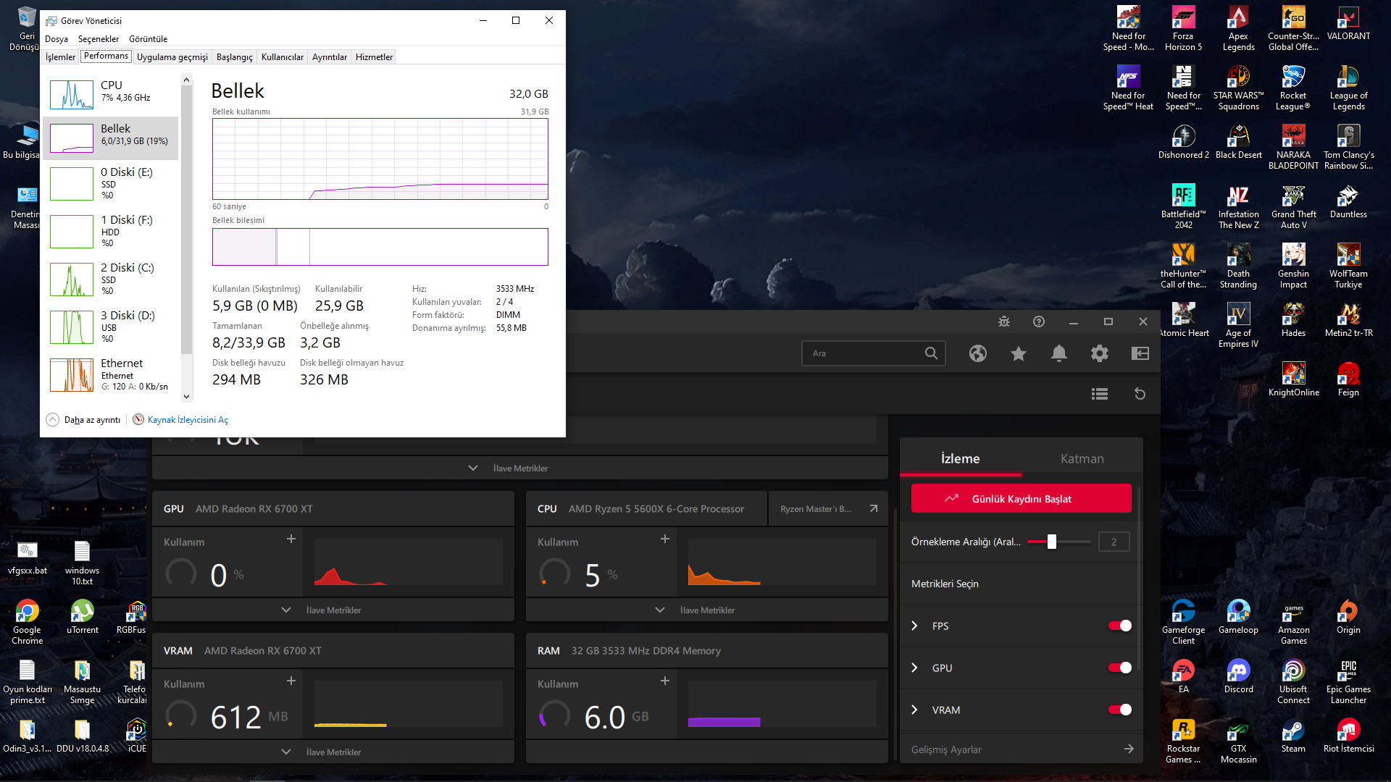Toggle the AMD sidebar panel icon
This screenshot has width=1391, height=782.
(x=1140, y=353)
